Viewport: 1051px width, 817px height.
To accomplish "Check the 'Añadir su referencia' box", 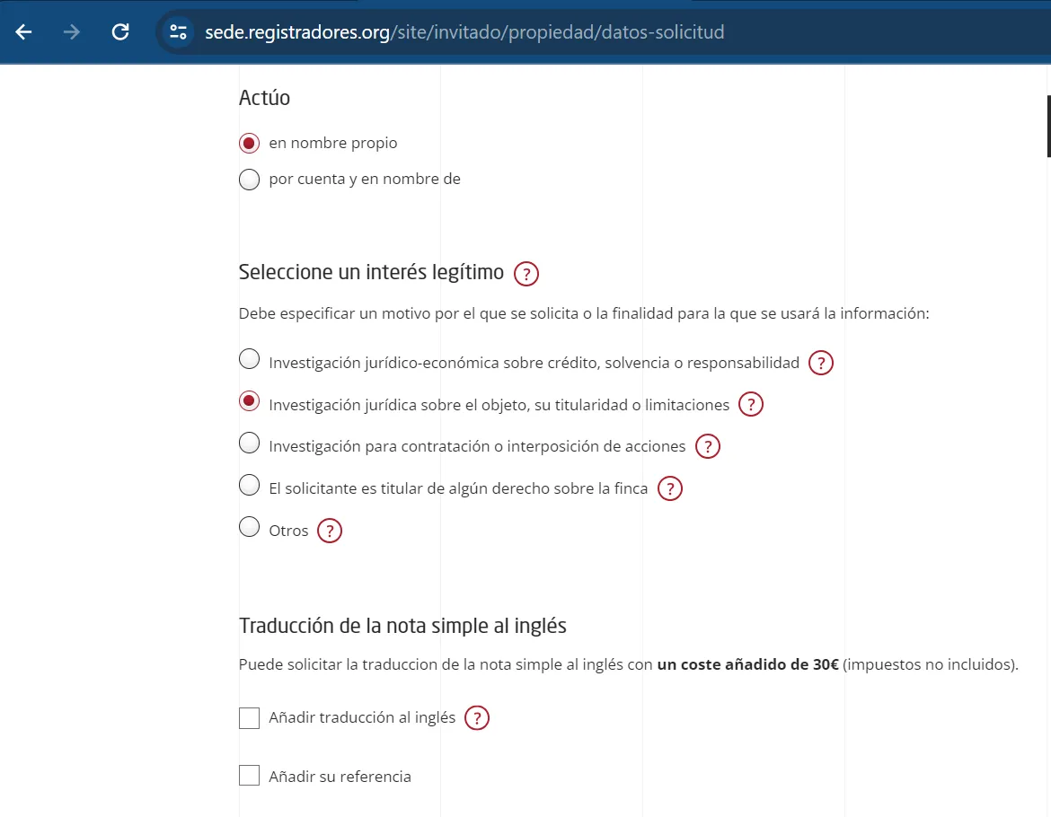I will pyautogui.click(x=250, y=776).
